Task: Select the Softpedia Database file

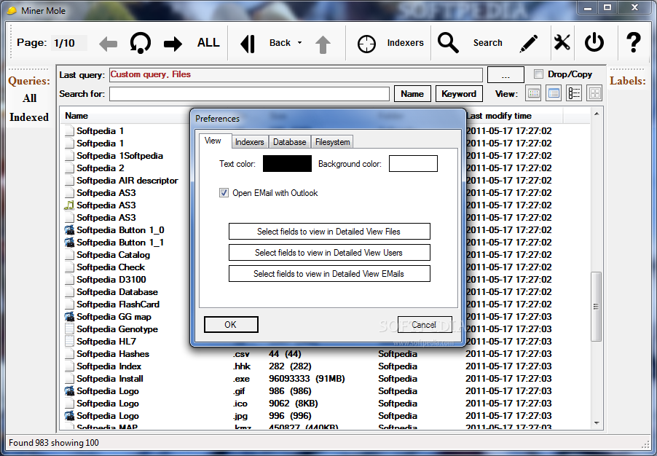Action: coord(117,292)
